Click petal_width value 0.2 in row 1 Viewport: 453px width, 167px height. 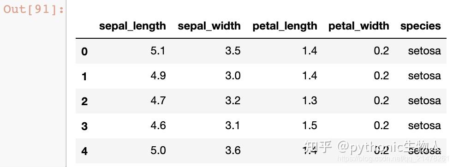(x=381, y=76)
